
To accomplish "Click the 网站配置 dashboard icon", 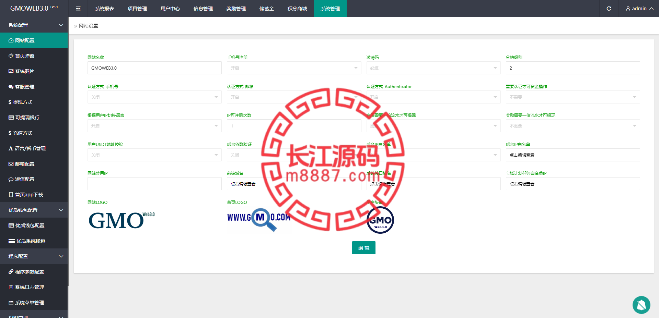I will [x=11, y=40].
